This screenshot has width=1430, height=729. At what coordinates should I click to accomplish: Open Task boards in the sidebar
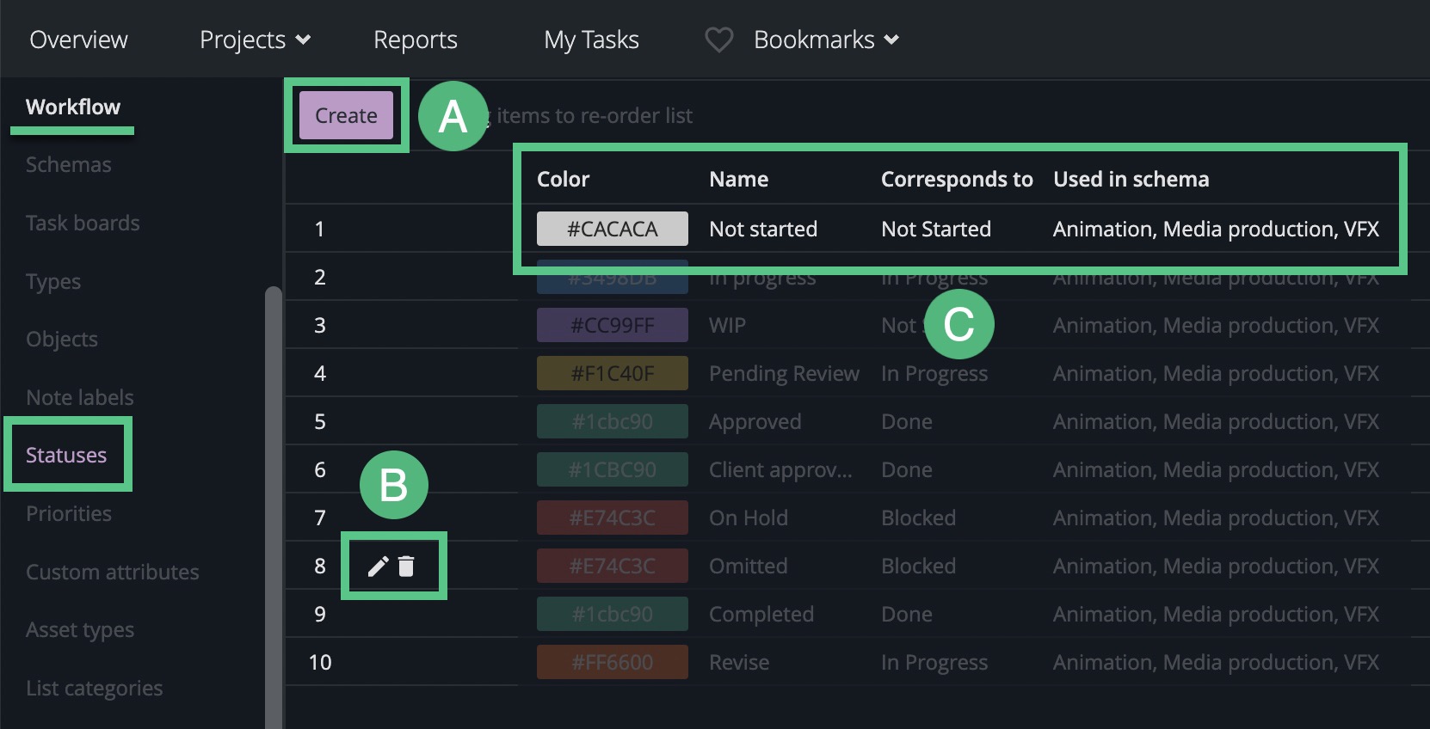coord(83,223)
